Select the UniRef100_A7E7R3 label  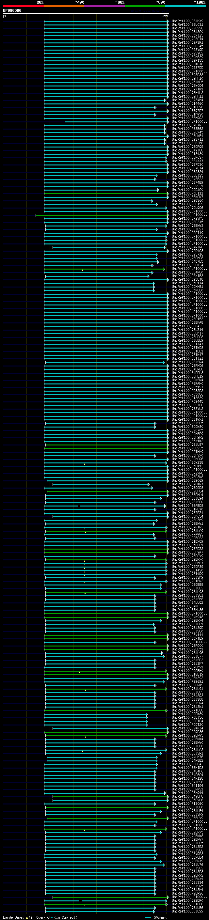(x=187, y=125)
